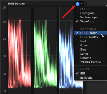Click inside the blue waveform graph

coord(67,48)
